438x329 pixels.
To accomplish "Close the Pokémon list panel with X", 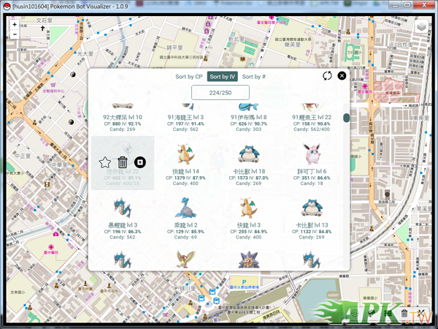I will tap(342, 75).
